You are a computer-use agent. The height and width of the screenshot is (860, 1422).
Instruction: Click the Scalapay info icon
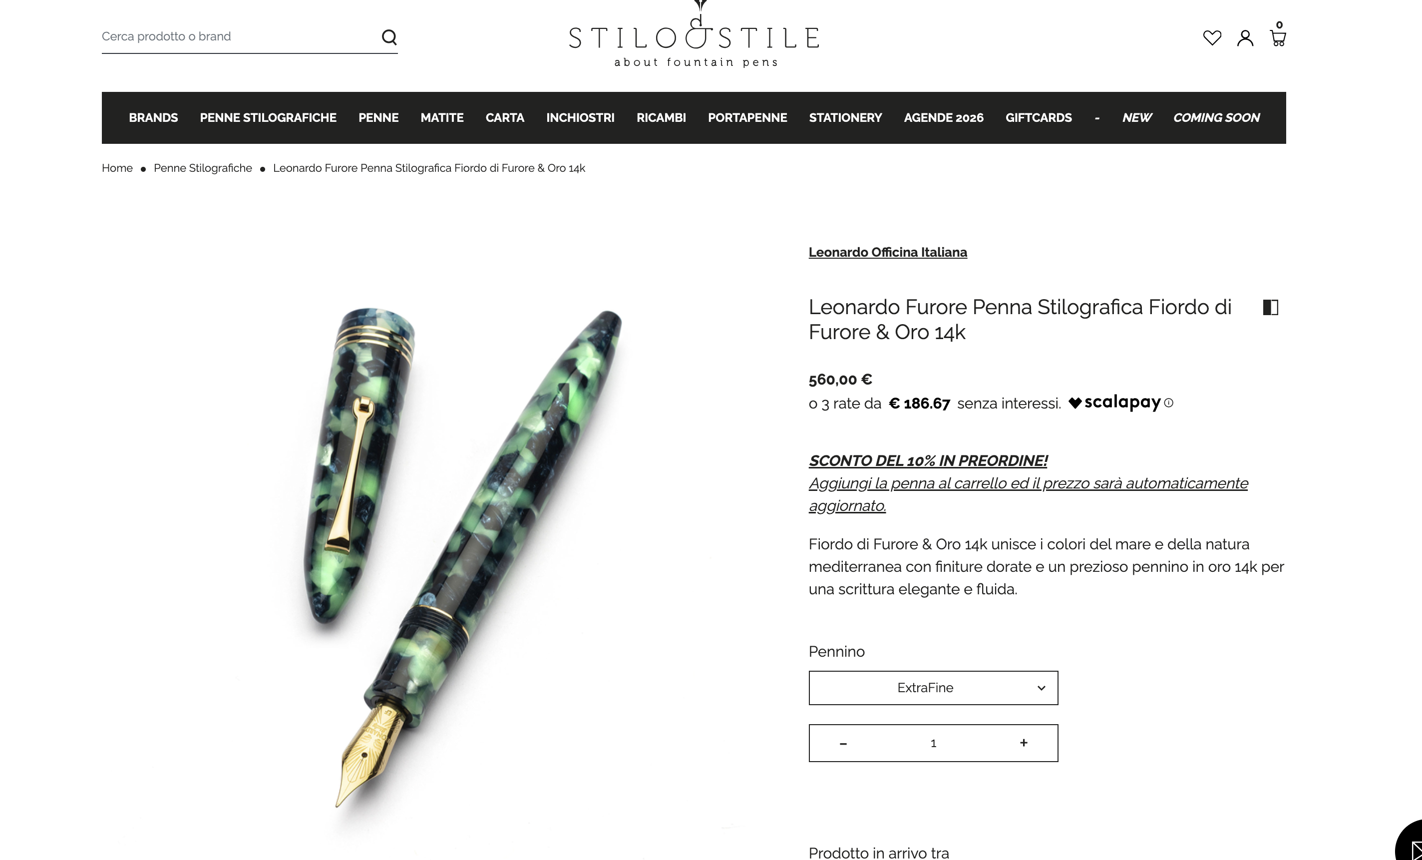[1169, 403]
